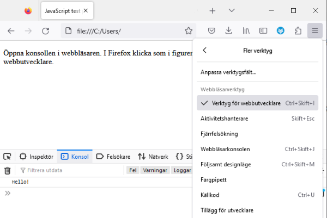
Task: Select Webbläsarkonsolen from the menu
Action: pos(225,149)
